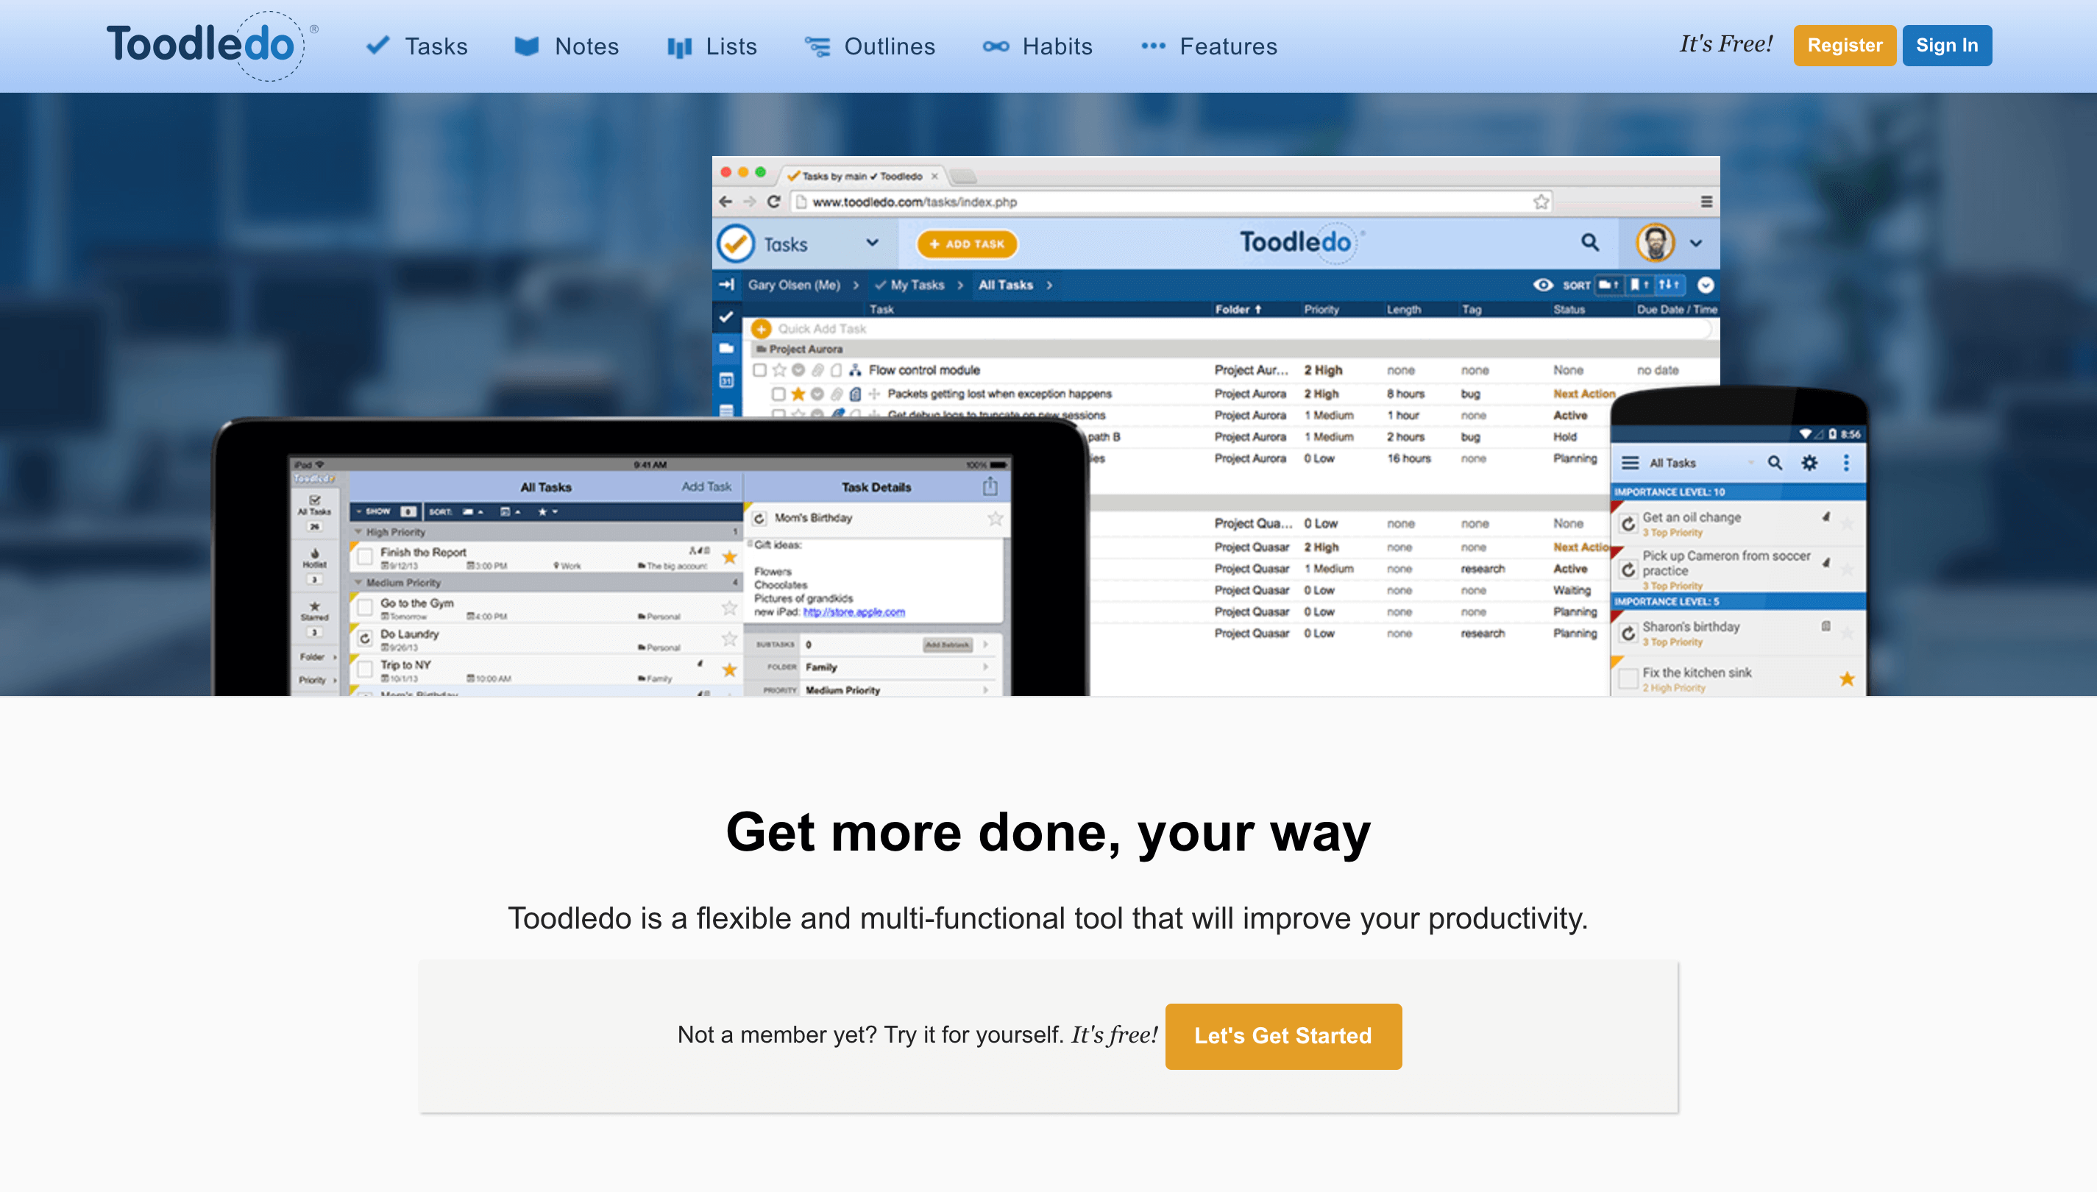2097x1192 pixels.
Task: Open the Outlines navigation item
Action: tap(869, 46)
